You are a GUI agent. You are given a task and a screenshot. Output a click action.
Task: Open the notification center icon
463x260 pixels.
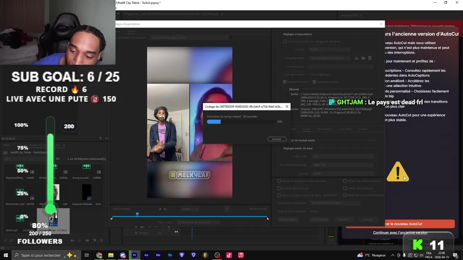pyautogui.click(x=455, y=255)
